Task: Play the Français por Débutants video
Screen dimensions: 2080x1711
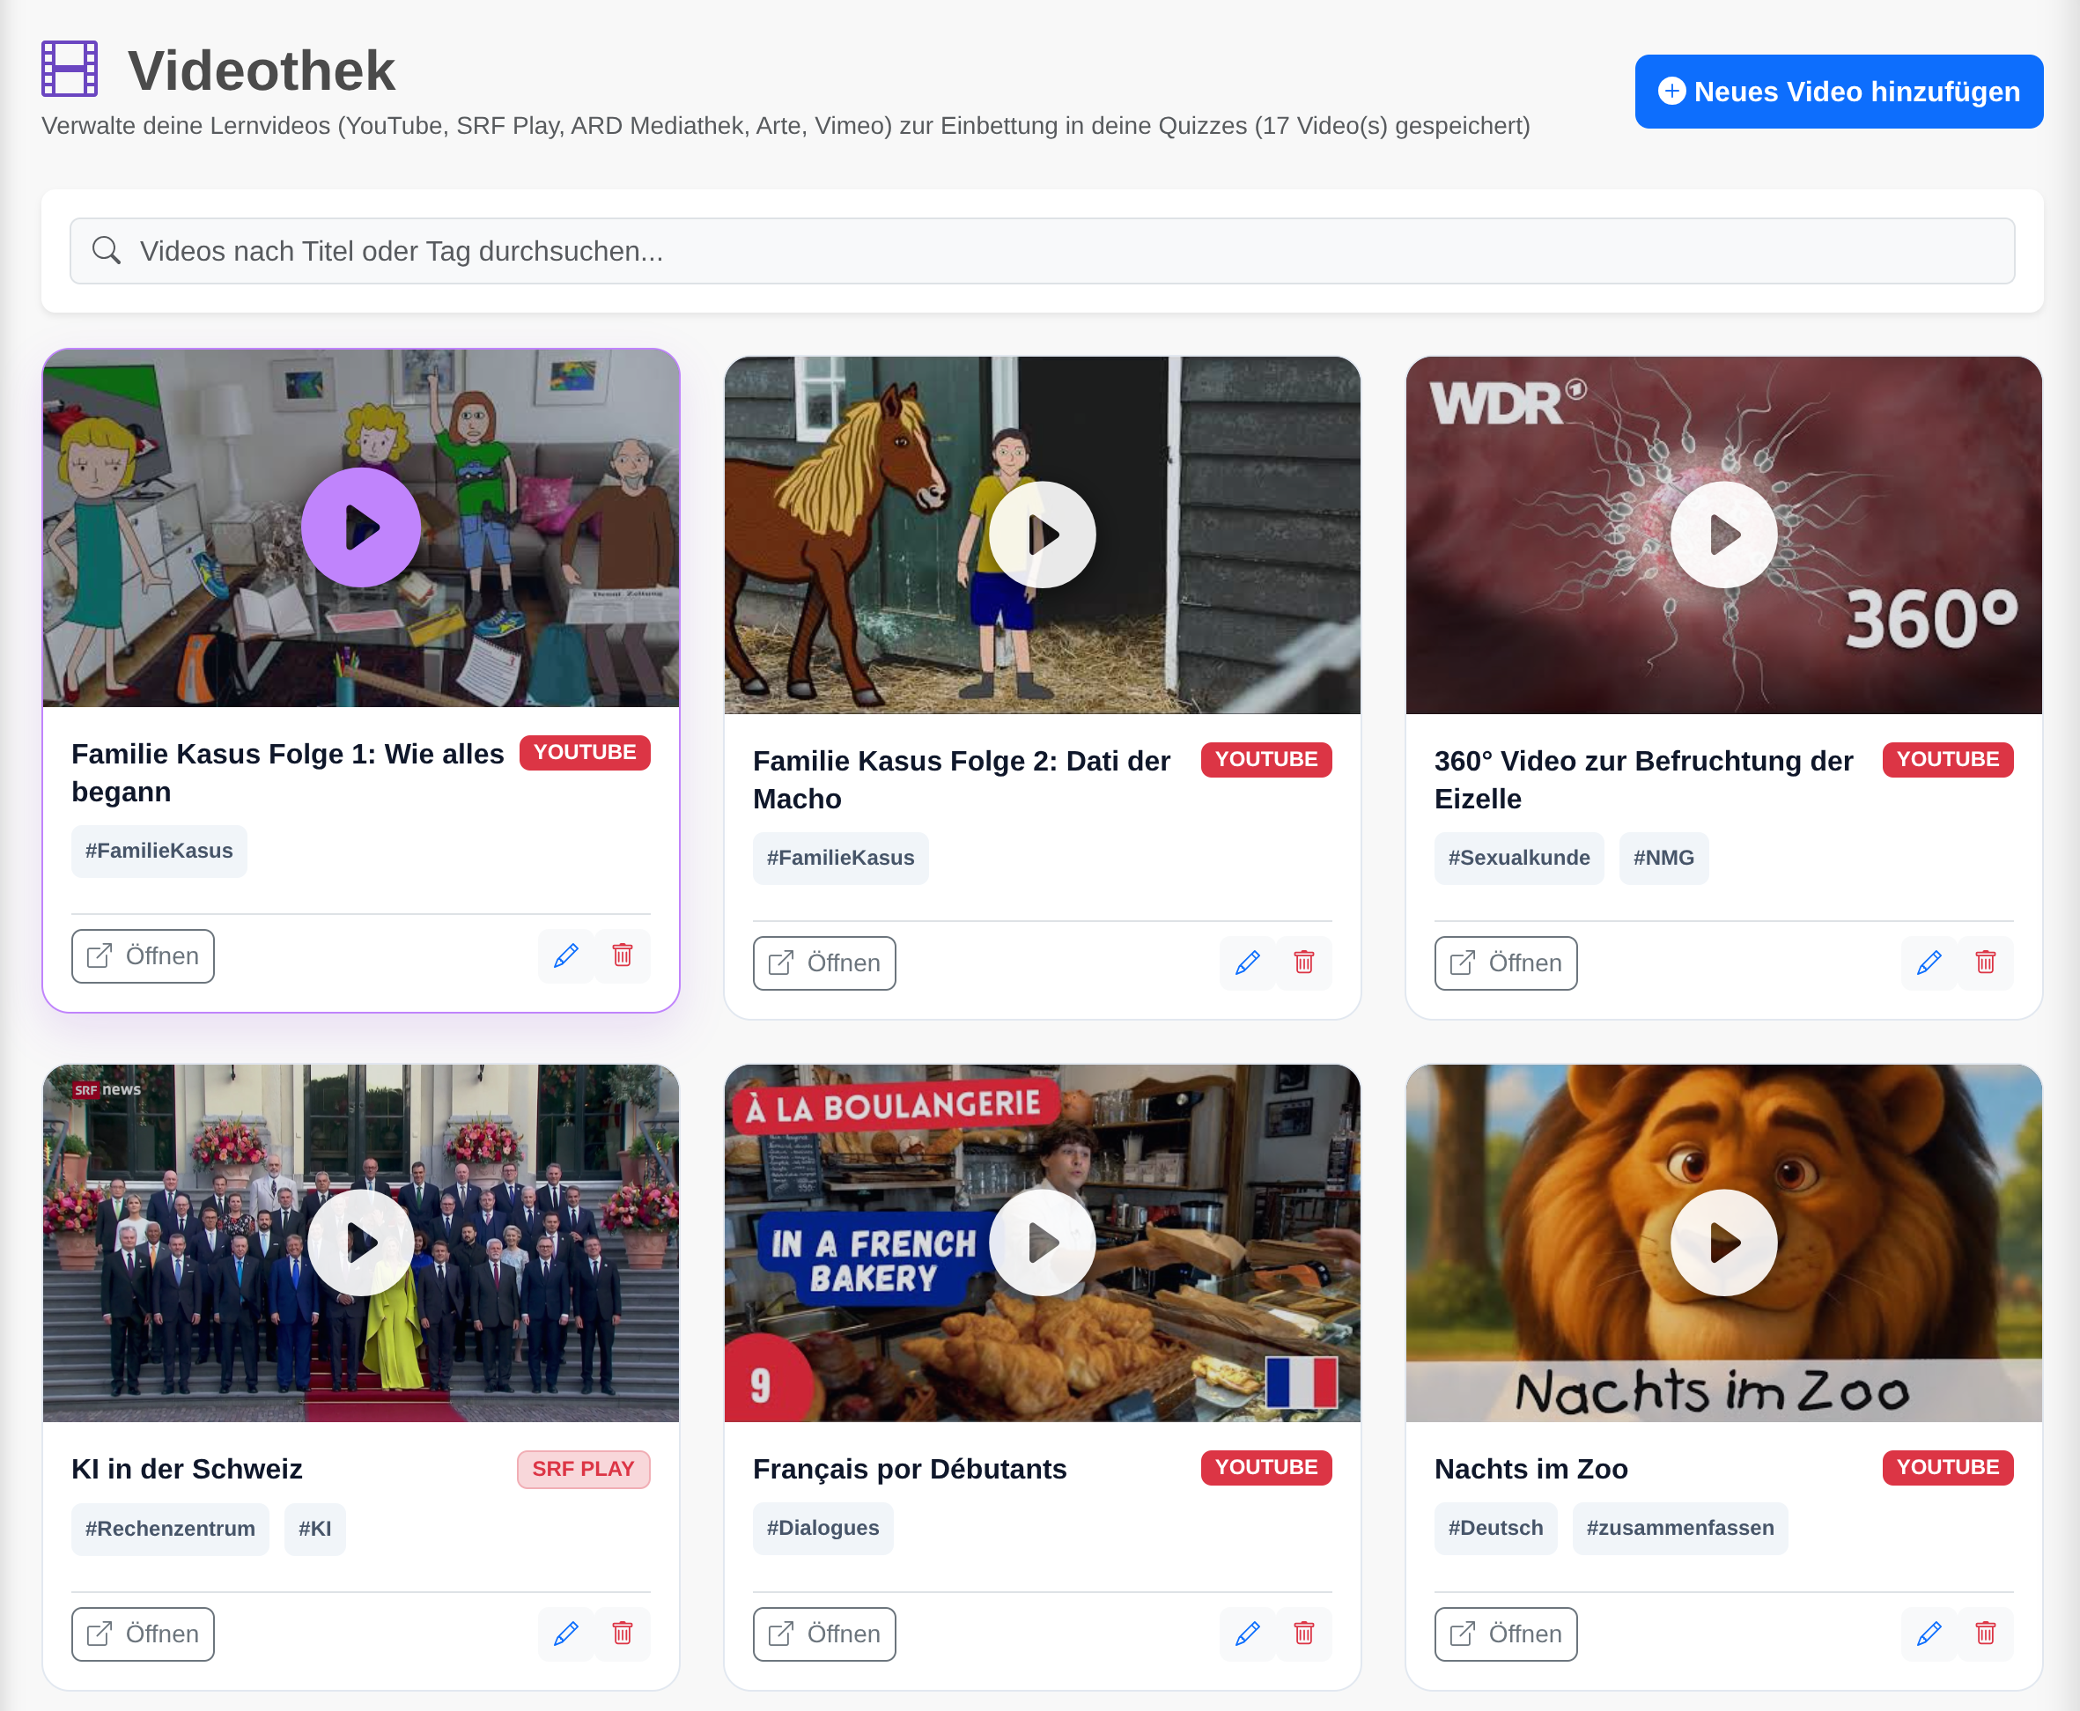Action: point(1042,1243)
